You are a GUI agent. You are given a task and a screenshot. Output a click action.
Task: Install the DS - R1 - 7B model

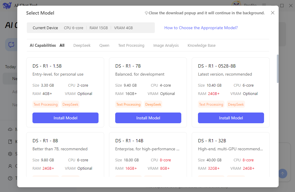(148, 118)
